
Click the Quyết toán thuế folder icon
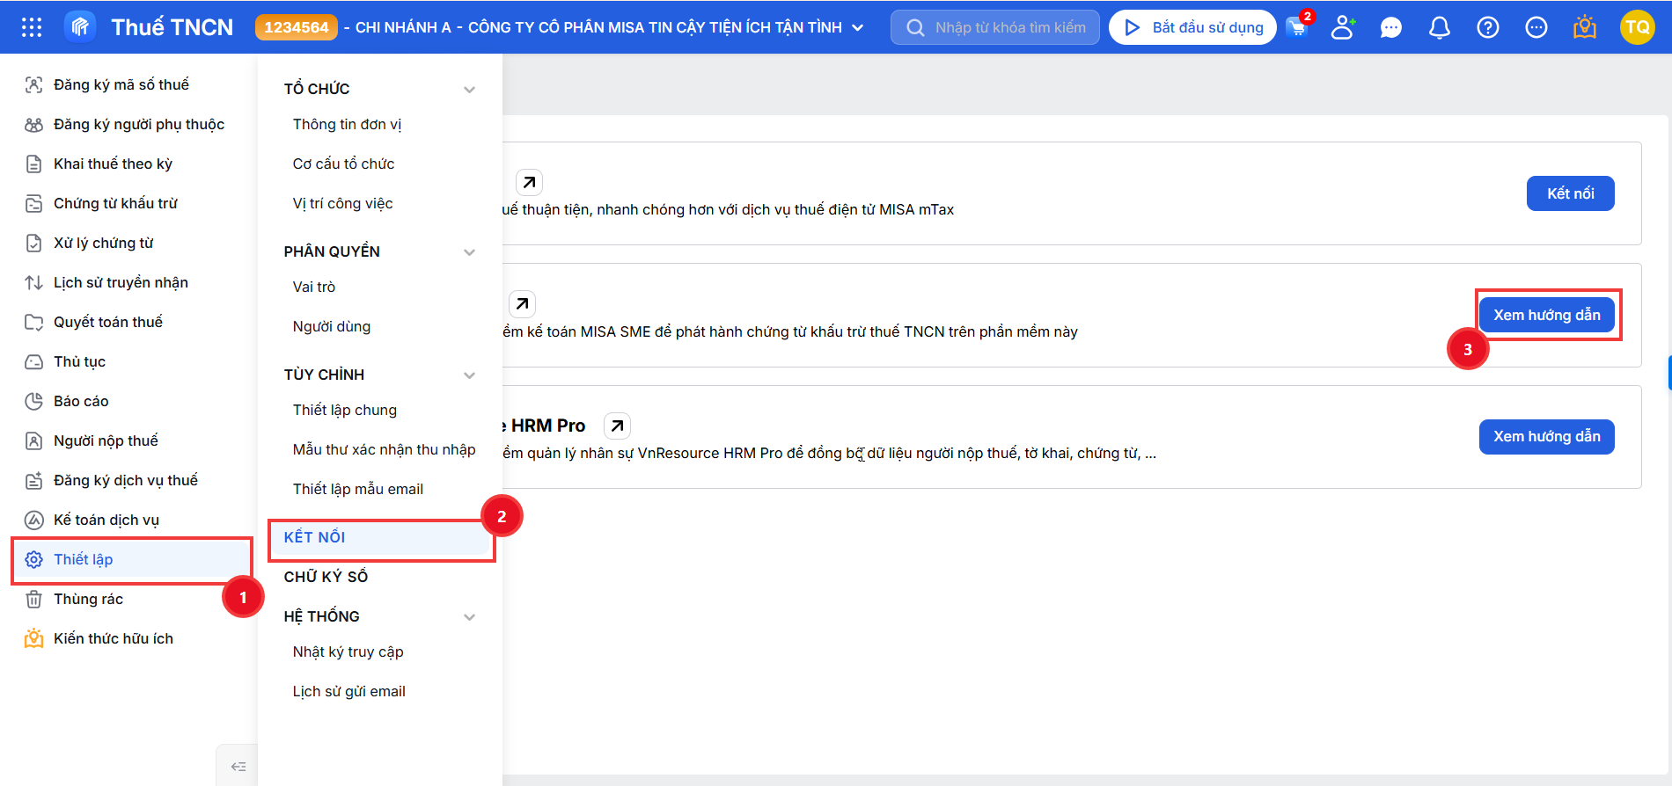click(x=33, y=322)
